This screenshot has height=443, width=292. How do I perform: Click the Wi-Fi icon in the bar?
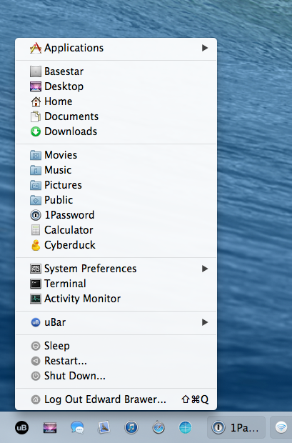(x=281, y=427)
